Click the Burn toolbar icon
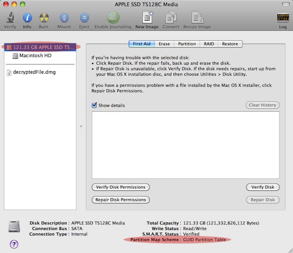 point(44,18)
